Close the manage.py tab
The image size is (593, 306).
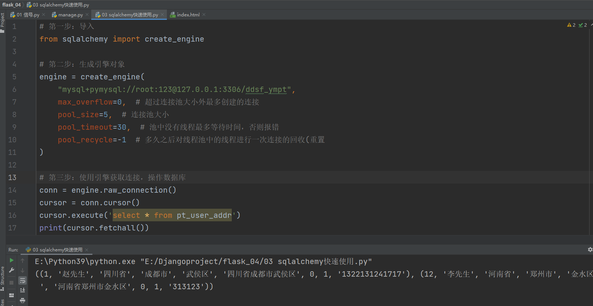click(87, 15)
